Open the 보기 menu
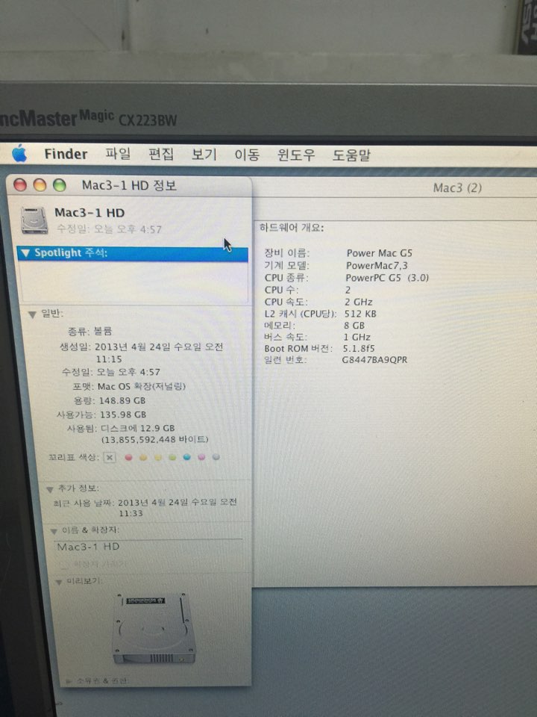The height and width of the screenshot is (717, 537). [x=204, y=155]
